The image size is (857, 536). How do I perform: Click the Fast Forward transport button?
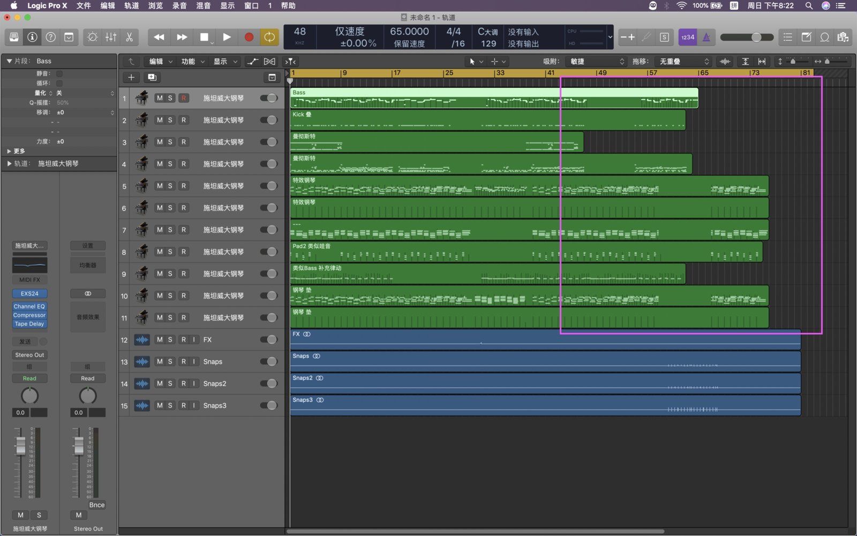point(182,37)
